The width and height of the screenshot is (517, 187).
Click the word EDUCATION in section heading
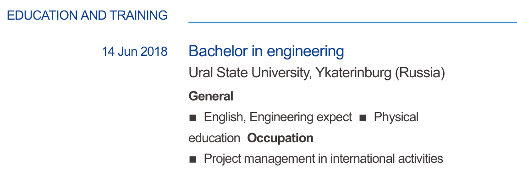click(43, 16)
